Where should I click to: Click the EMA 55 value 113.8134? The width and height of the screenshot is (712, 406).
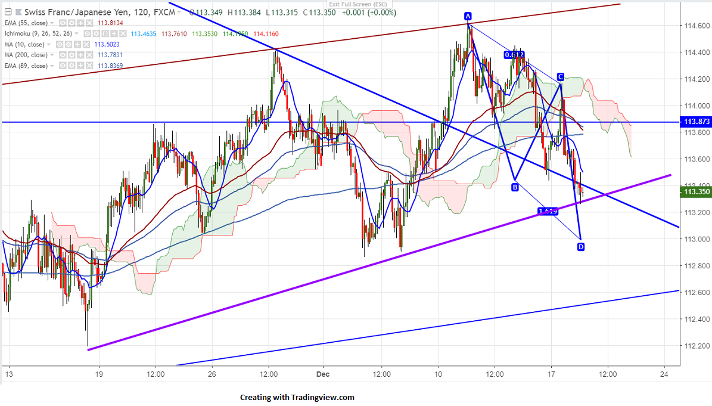tap(110, 23)
